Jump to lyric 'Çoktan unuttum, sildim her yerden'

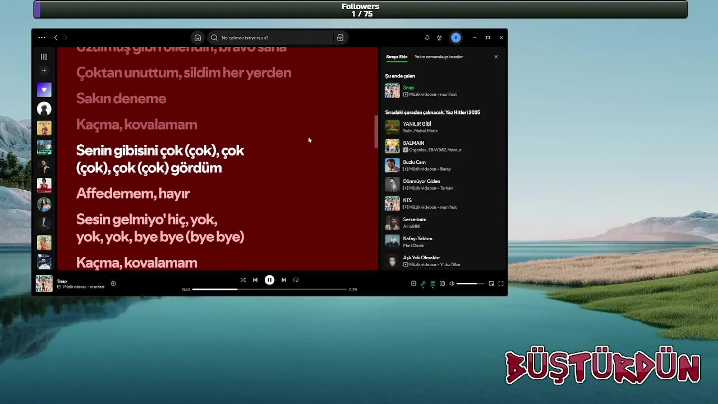point(183,73)
